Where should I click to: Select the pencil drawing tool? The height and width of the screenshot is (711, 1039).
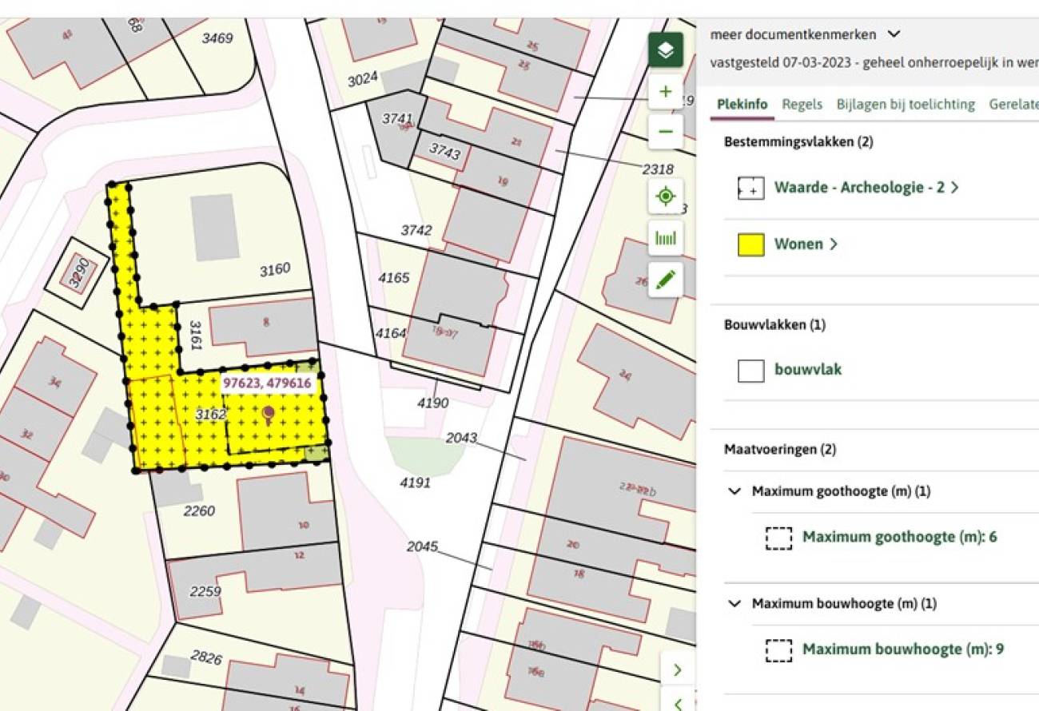point(665,280)
